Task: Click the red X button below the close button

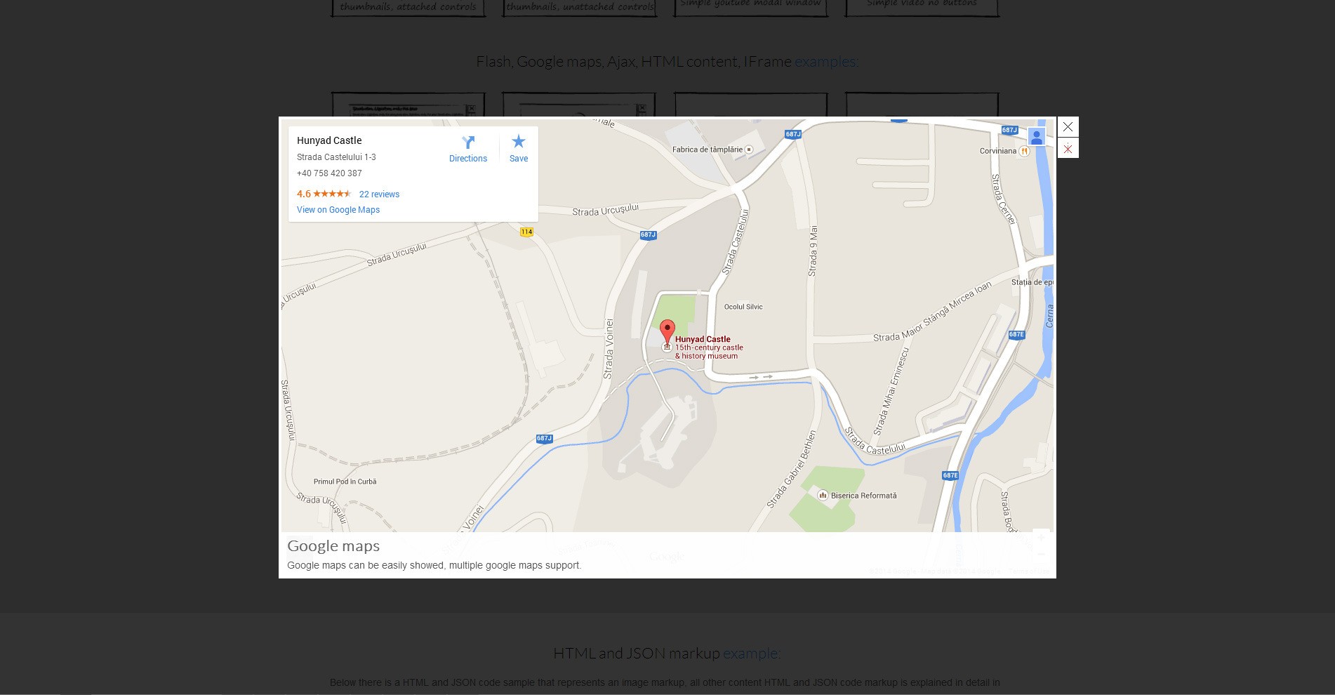Action: 1068,149
